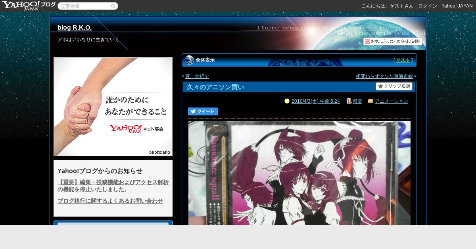476x249 pixels.
Task: Click the clock icon beside post date
Action: pyautogui.click(x=287, y=101)
